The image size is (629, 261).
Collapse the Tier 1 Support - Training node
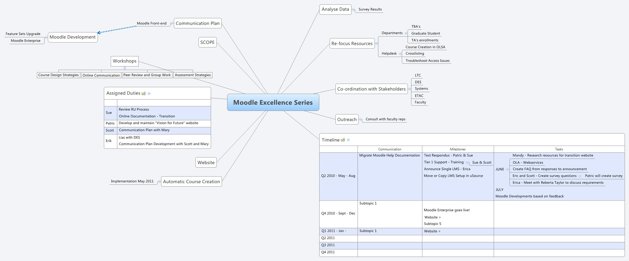[x=467, y=162]
